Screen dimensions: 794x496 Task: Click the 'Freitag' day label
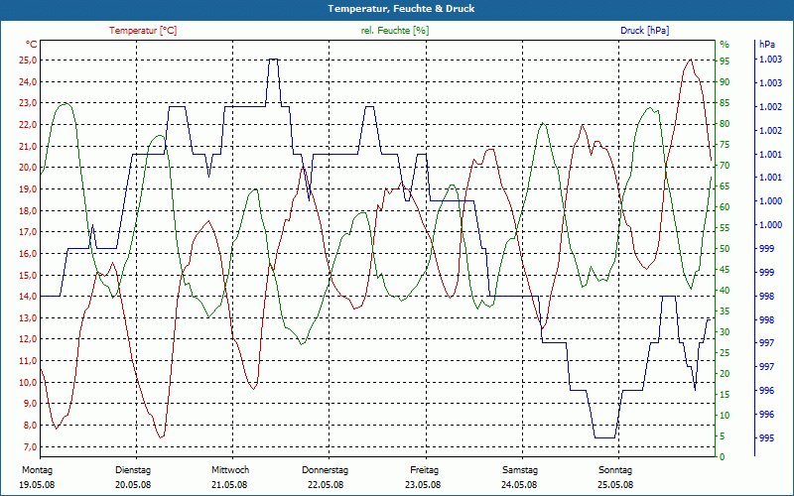click(425, 470)
